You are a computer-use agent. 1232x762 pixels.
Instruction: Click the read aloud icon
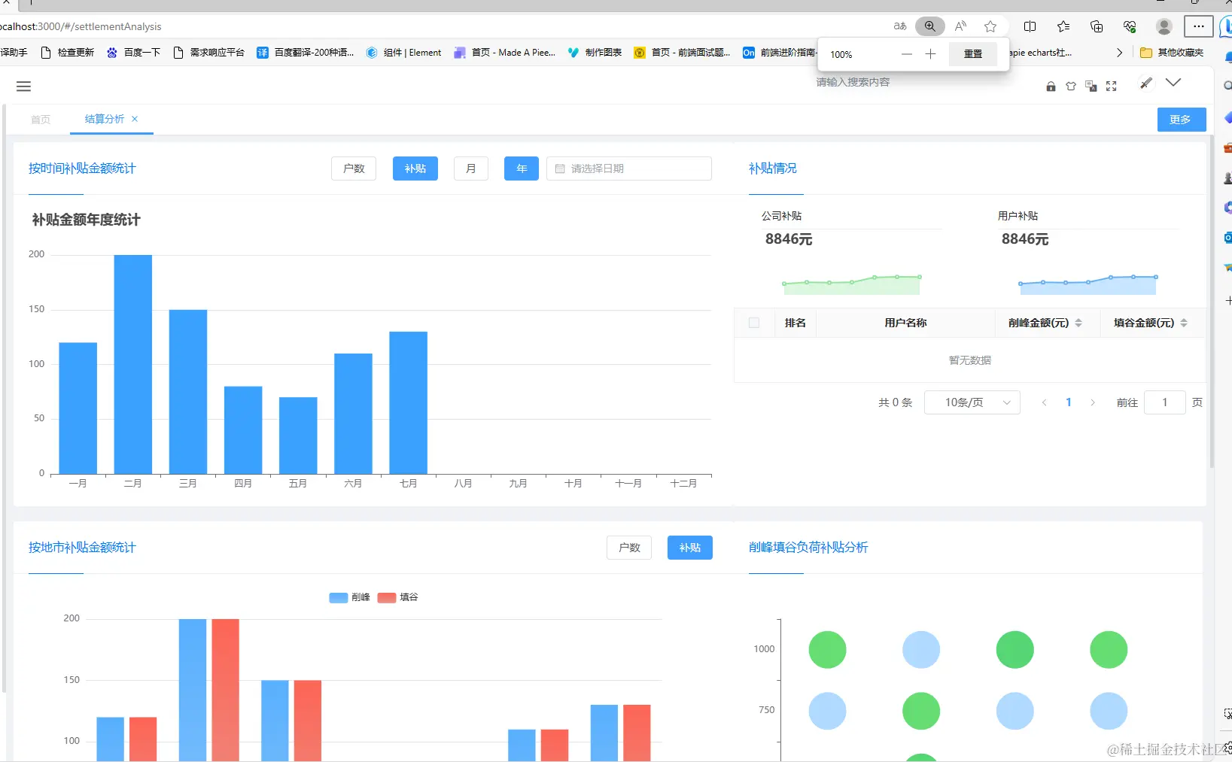pos(961,26)
